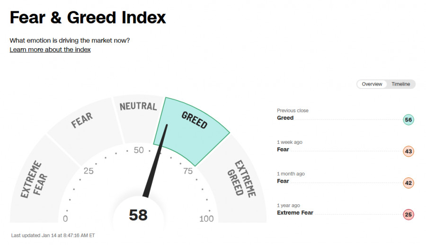
Task: Click the red 25 one-year-ago badge
Action: pos(408,215)
